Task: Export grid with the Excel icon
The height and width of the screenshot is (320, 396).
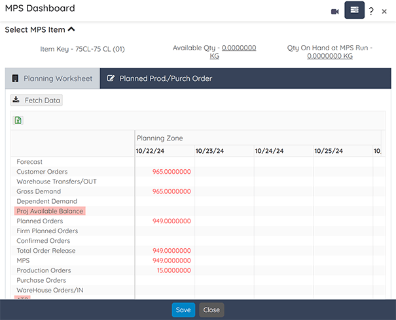Action: click(18, 120)
